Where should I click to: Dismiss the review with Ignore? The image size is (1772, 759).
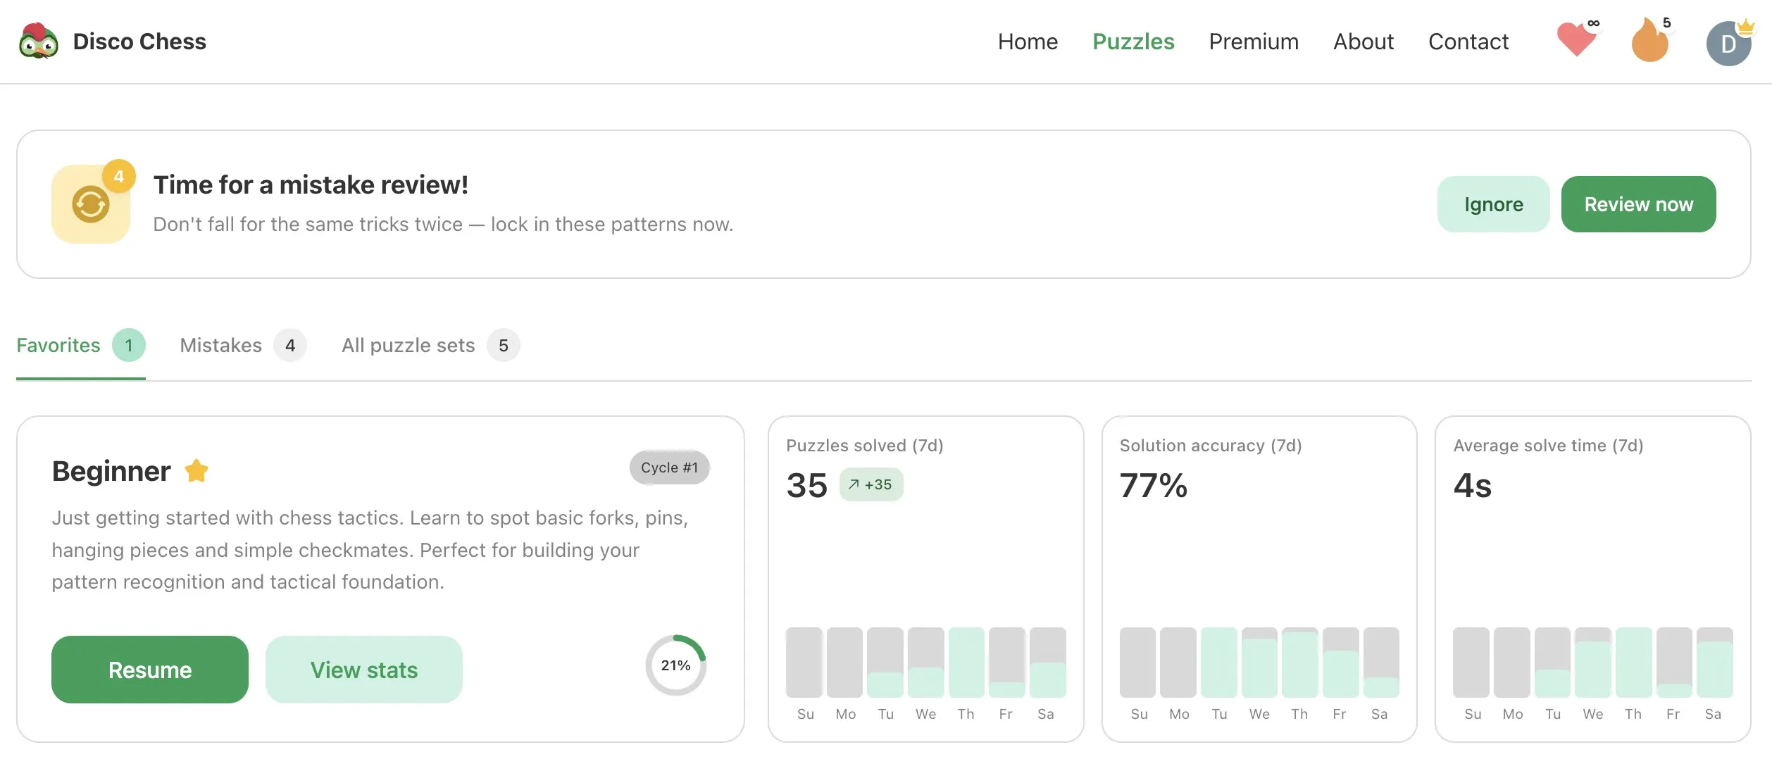(x=1493, y=204)
